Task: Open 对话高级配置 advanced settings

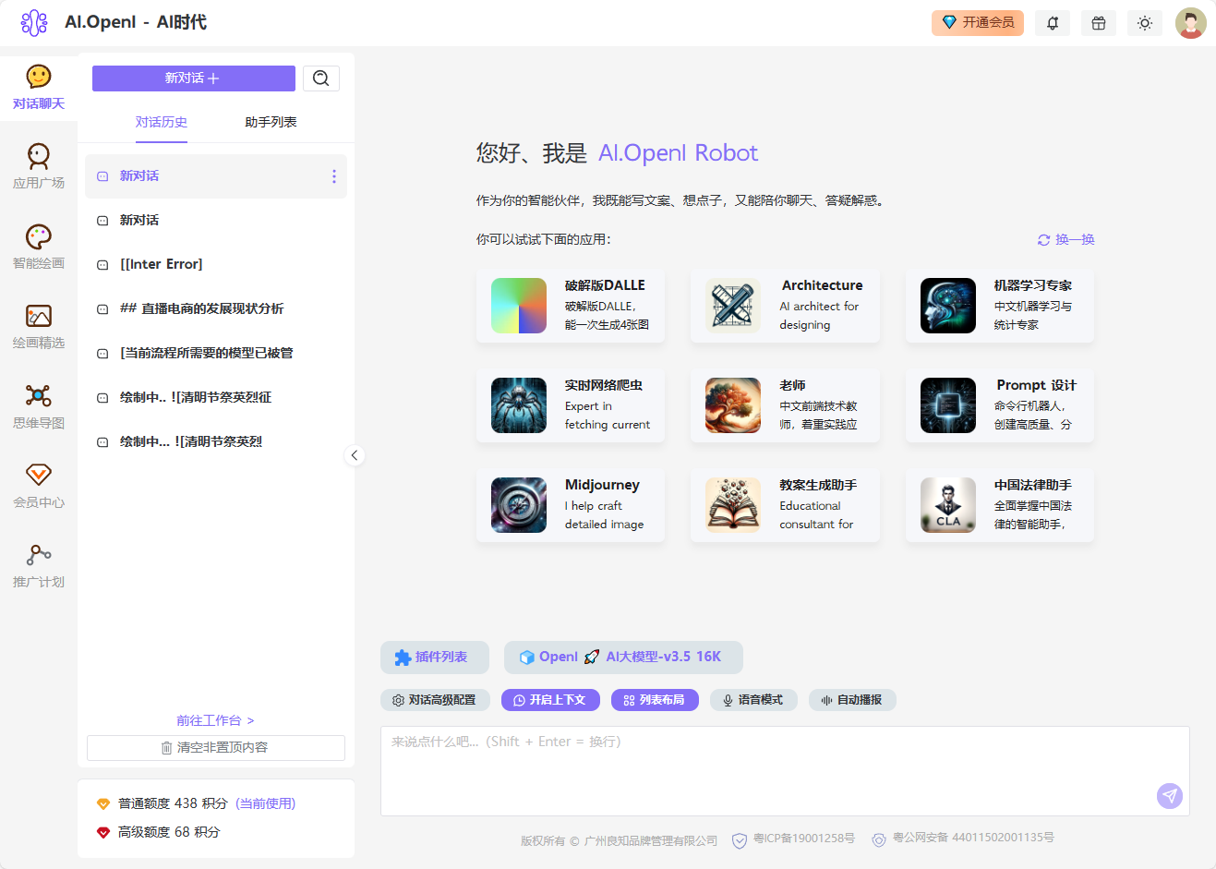Action: click(x=435, y=700)
